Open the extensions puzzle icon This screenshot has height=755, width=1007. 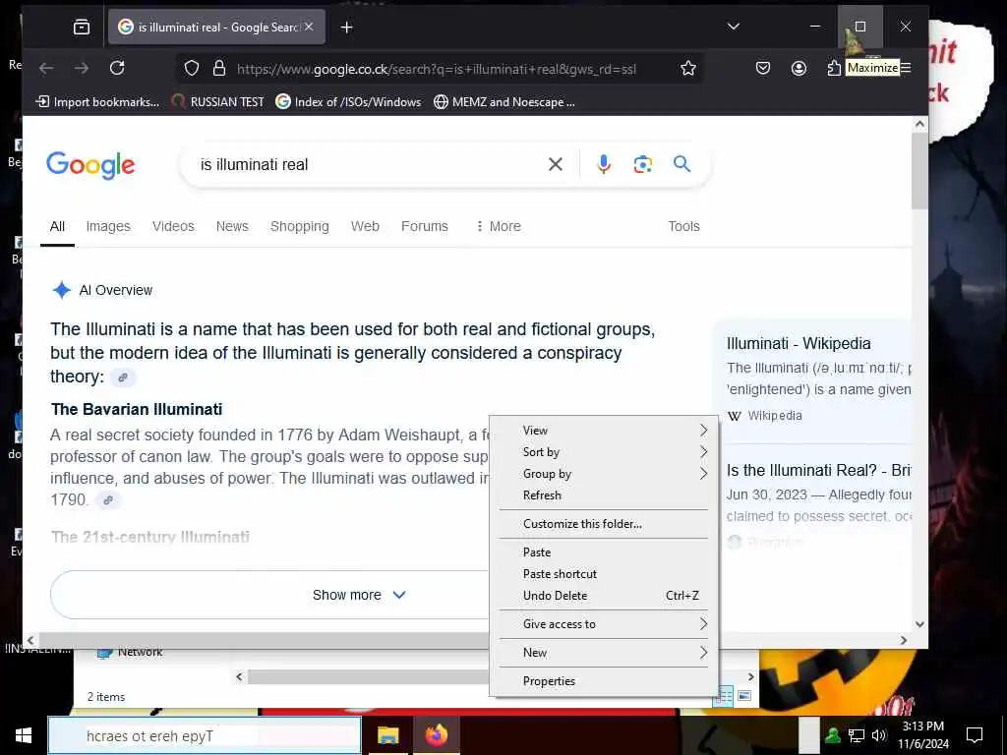click(x=834, y=68)
